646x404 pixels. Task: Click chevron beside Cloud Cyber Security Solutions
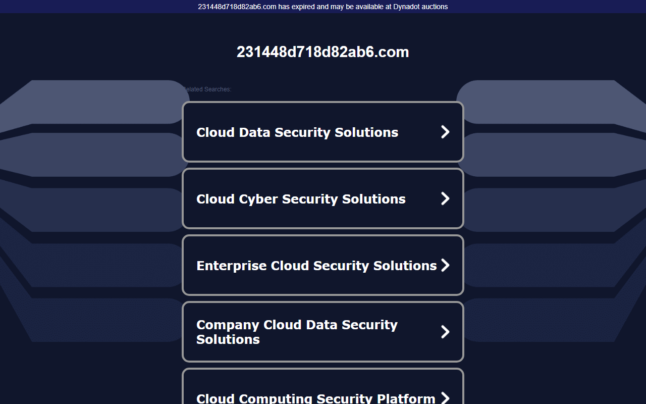click(x=445, y=198)
